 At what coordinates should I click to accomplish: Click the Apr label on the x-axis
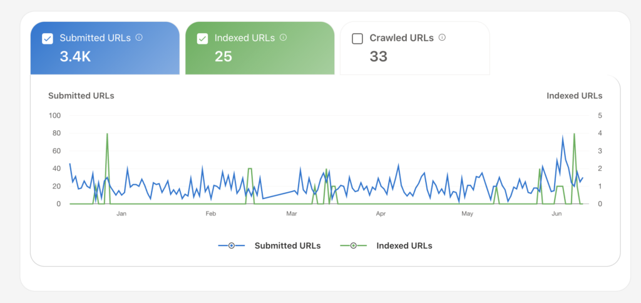[381, 214]
